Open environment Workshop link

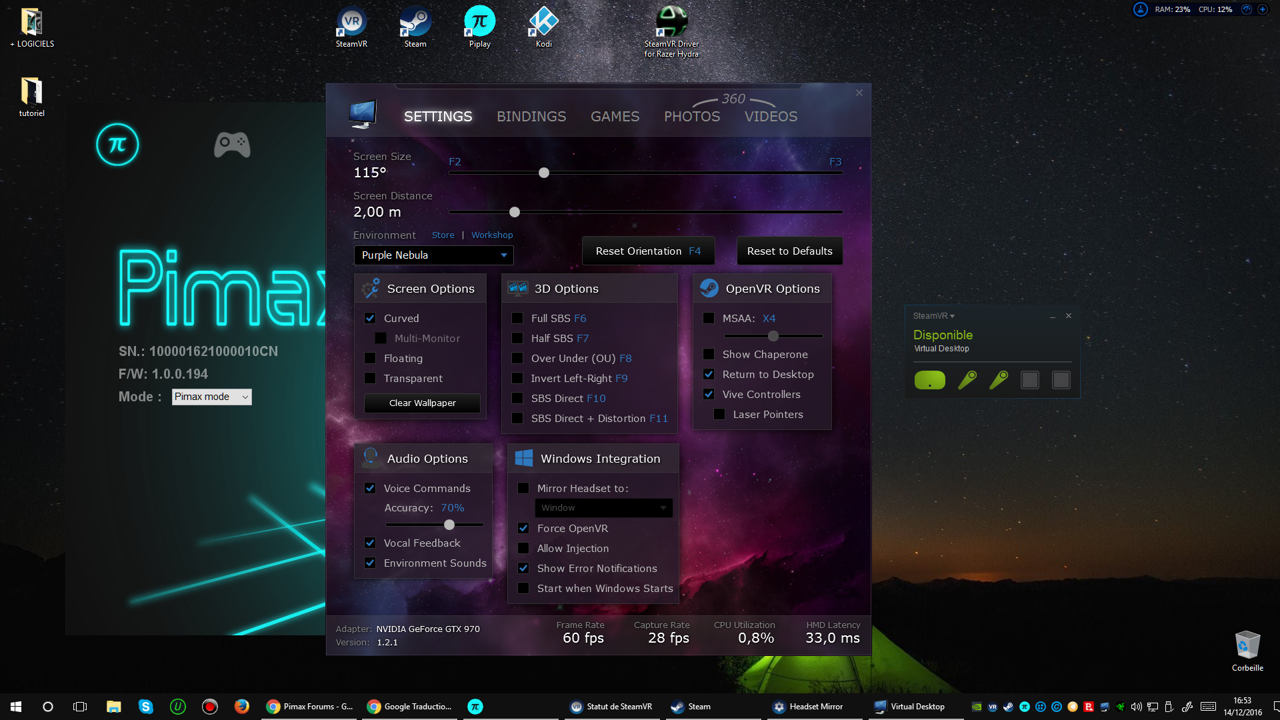coord(492,235)
